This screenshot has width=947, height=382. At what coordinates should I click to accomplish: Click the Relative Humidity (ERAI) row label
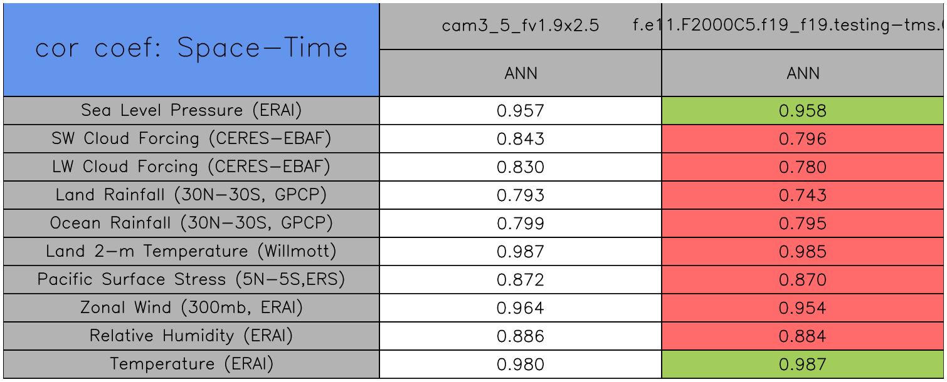[x=191, y=336]
